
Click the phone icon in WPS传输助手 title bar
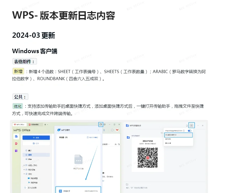point(187,125)
